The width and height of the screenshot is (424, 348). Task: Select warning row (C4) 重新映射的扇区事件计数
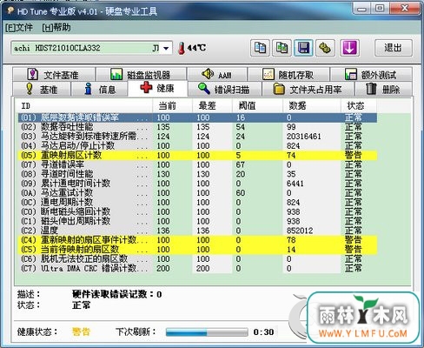coord(197,240)
